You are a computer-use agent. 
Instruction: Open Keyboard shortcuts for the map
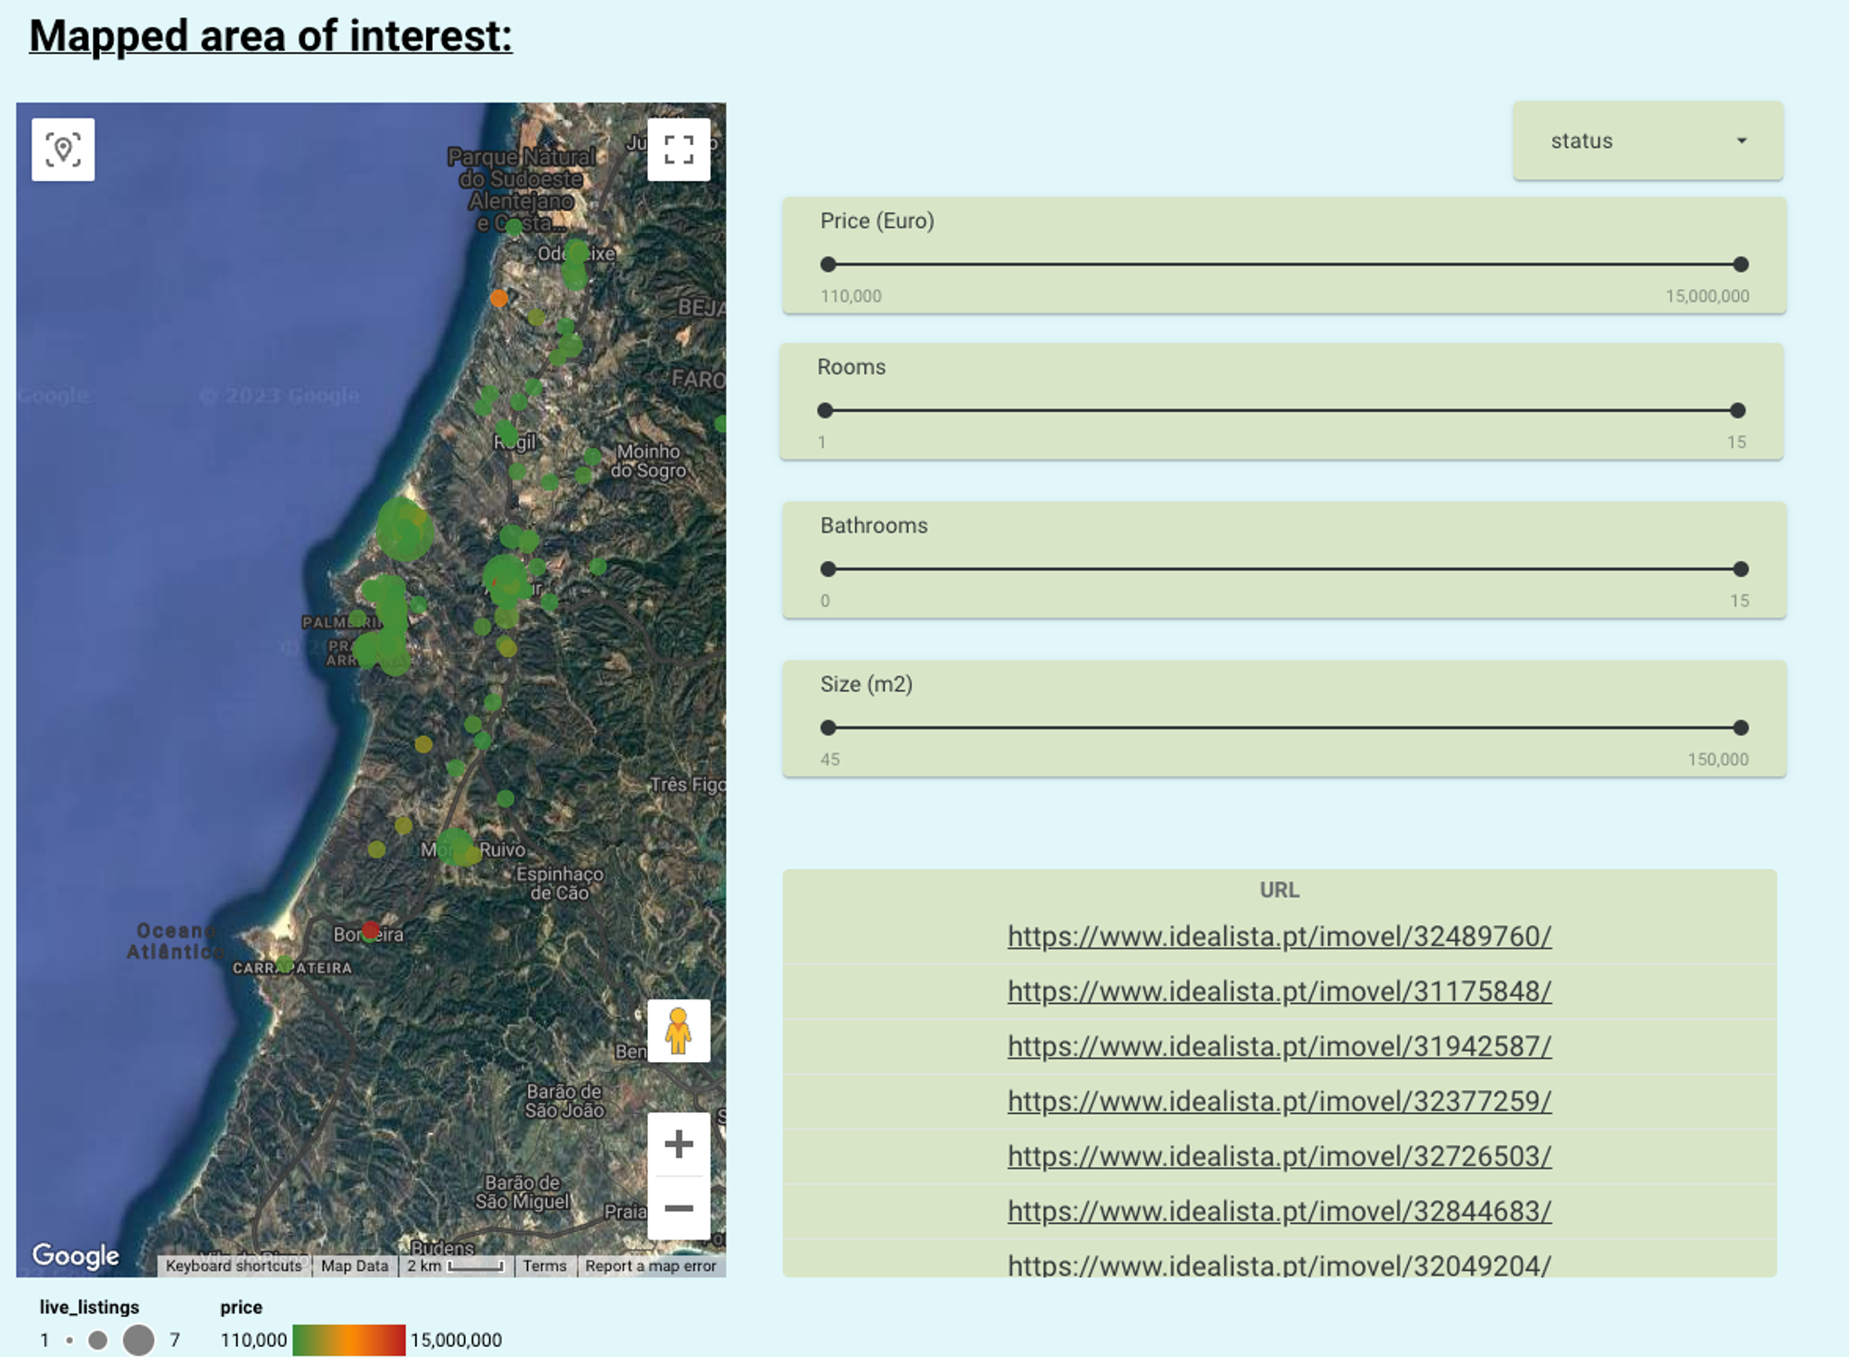234,1265
